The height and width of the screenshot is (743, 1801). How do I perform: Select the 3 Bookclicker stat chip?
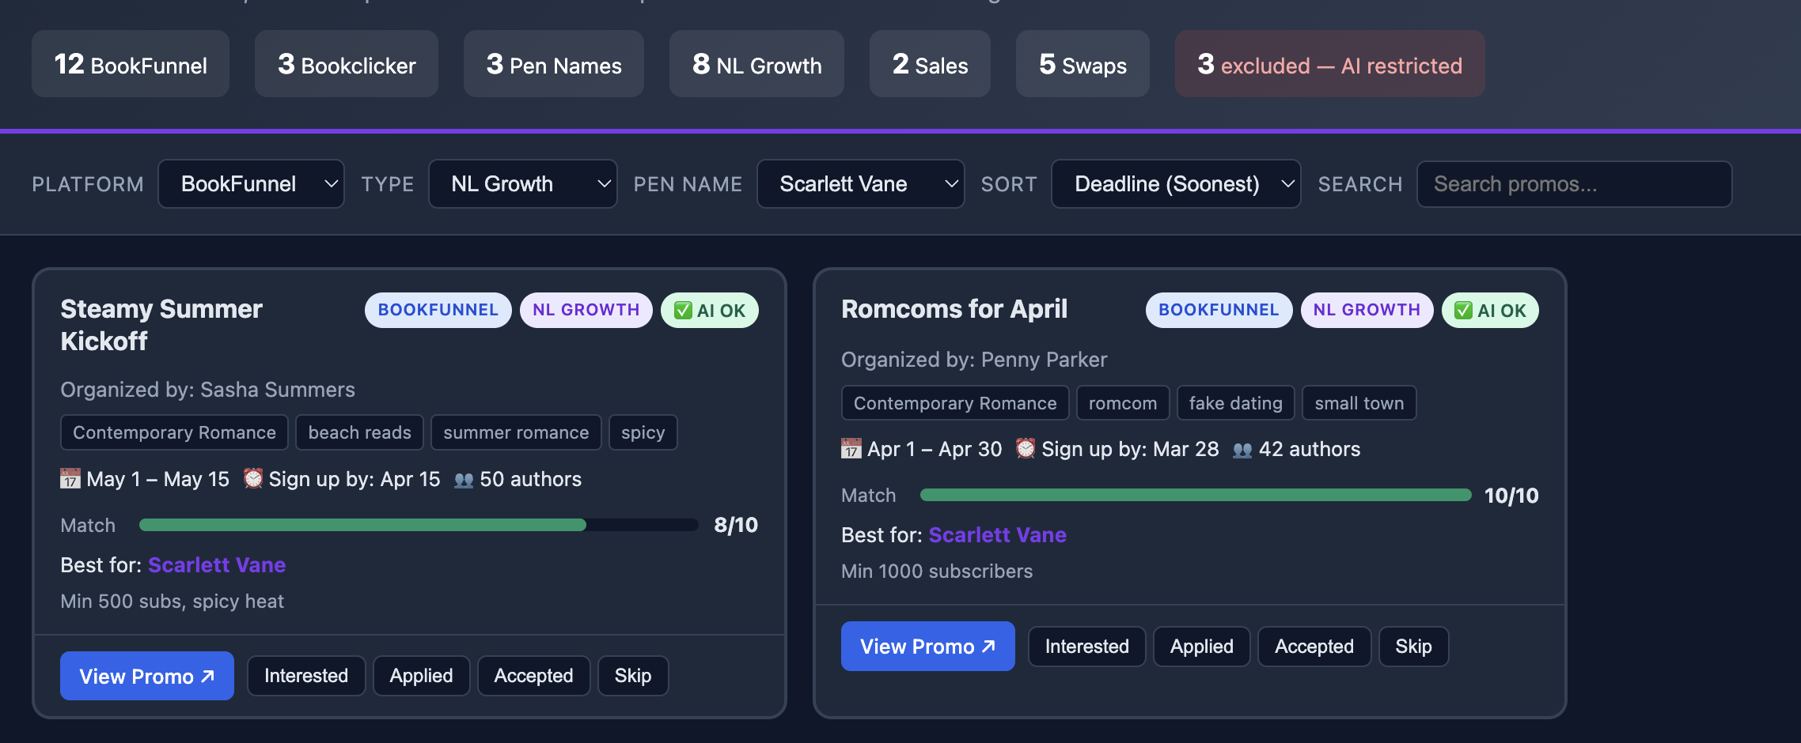[x=347, y=65]
